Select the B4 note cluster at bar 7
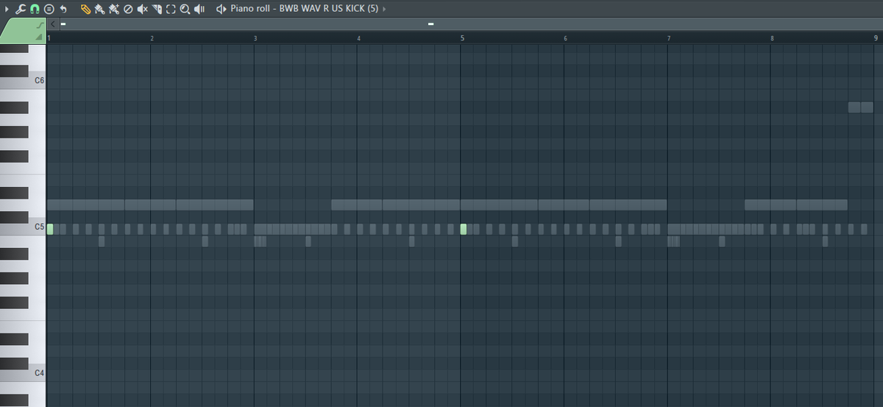 pos(673,241)
